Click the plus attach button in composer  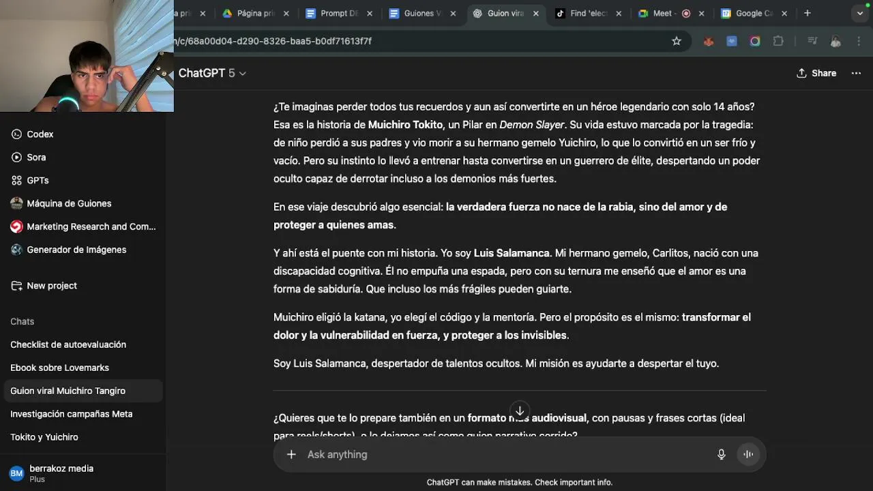coord(291,454)
